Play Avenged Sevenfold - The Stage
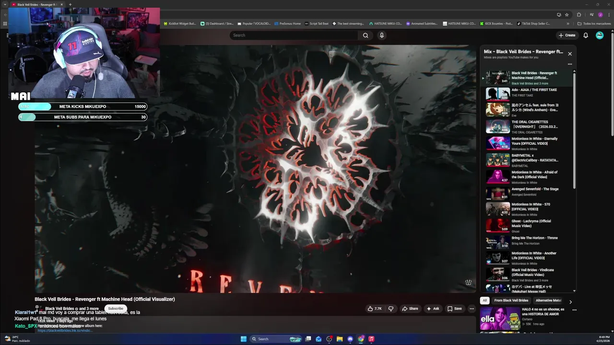The width and height of the screenshot is (614, 345). click(528, 193)
